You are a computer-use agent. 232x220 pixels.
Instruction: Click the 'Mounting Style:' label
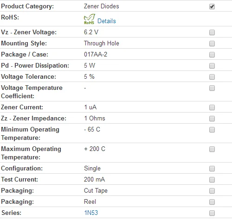pyautogui.click(x=24, y=44)
